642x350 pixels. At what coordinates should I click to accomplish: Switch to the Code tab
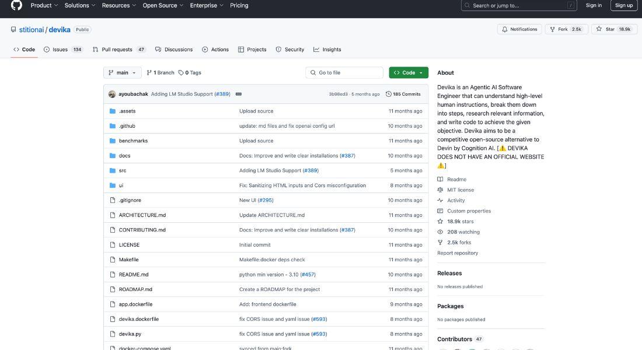coord(24,50)
